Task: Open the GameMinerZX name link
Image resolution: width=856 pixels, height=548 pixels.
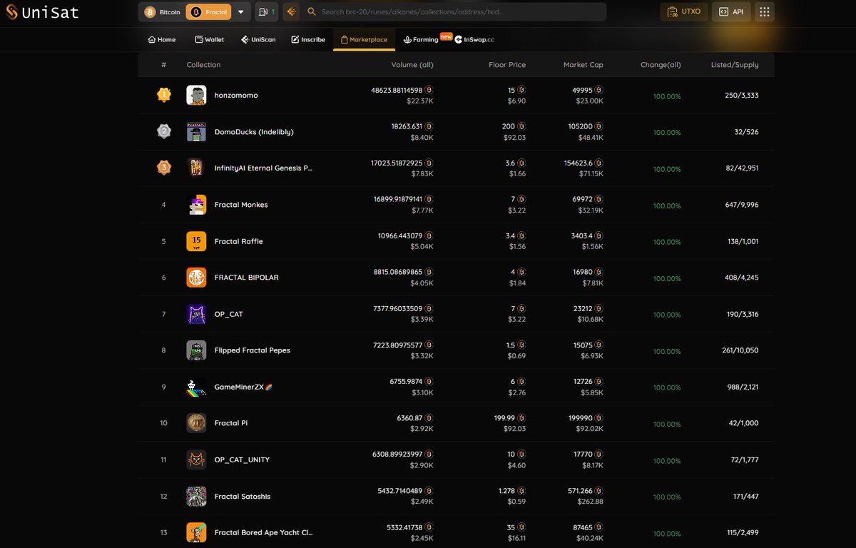Action: pos(243,387)
